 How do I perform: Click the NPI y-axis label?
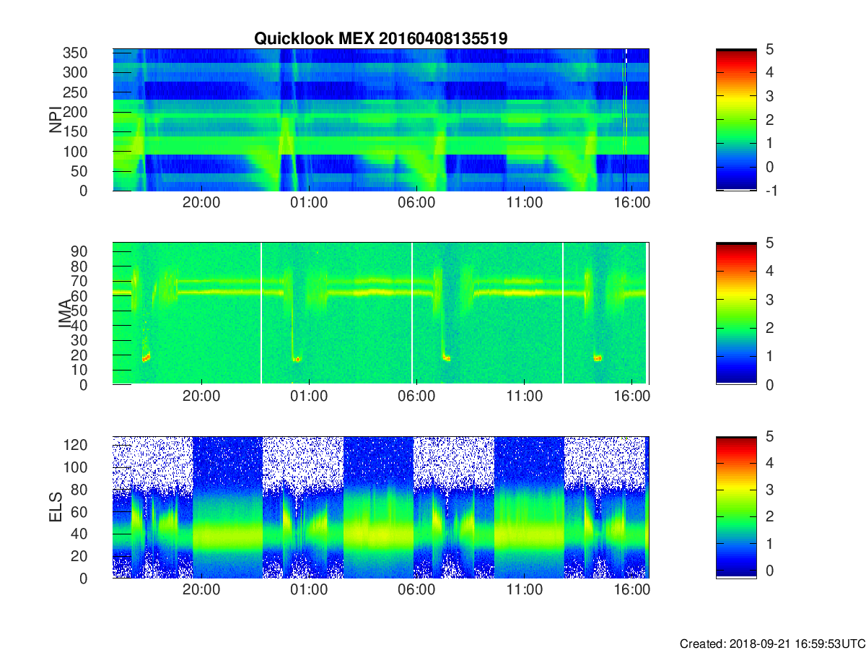tap(56, 119)
